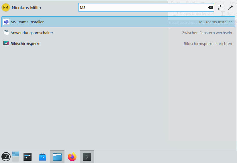Clear the search field text
Viewport: 237px width, 163px height.
(210, 7)
